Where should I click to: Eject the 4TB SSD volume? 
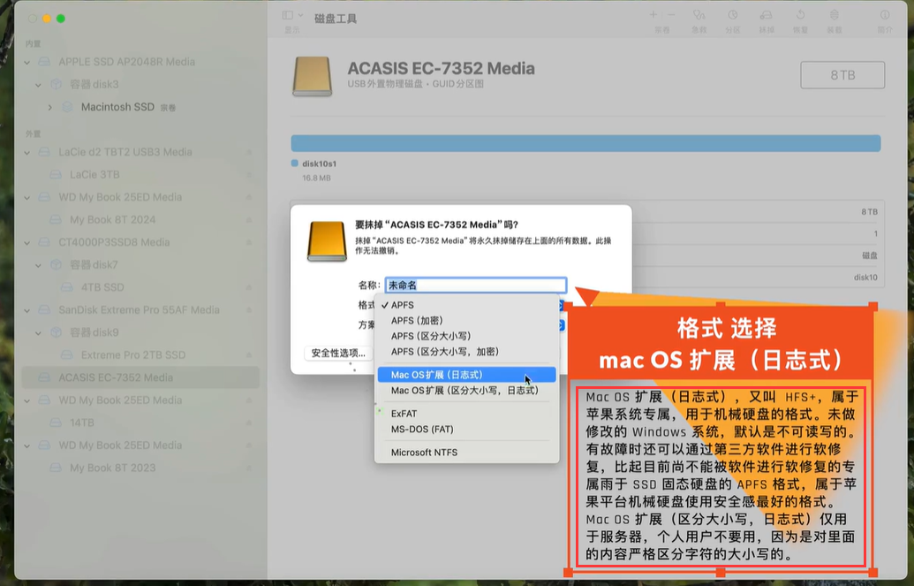(x=249, y=287)
